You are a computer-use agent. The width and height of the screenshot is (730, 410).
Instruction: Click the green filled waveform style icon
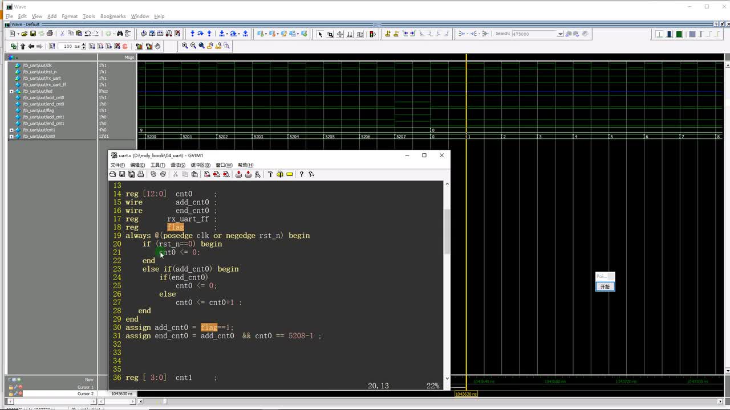tap(679, 34)
